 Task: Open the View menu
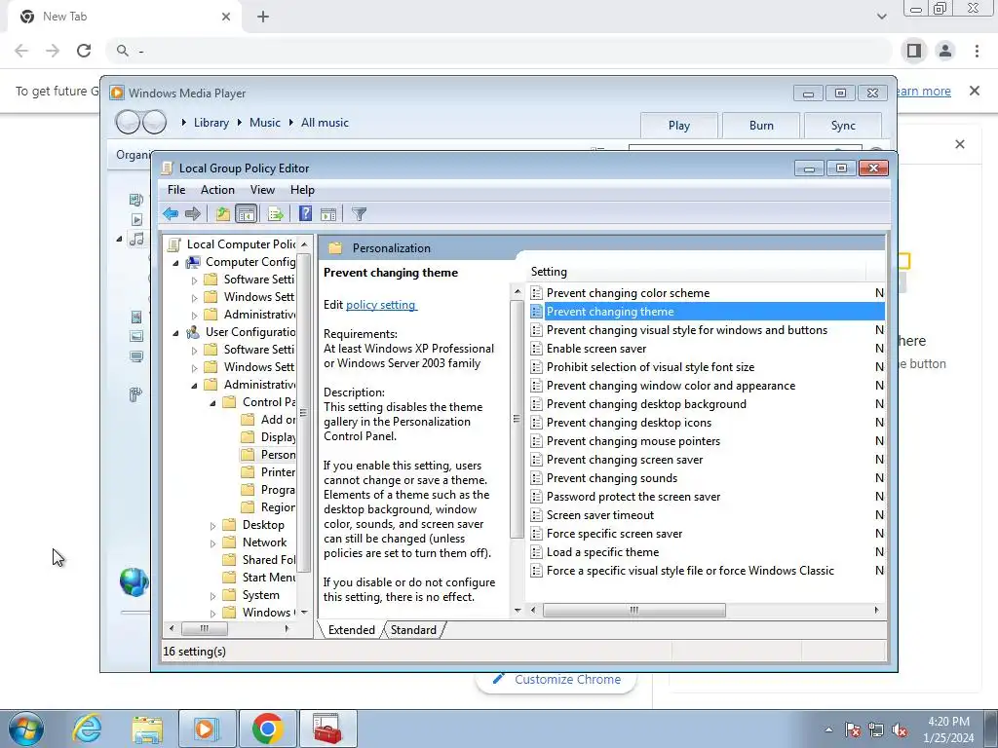[x=262, y=190]
